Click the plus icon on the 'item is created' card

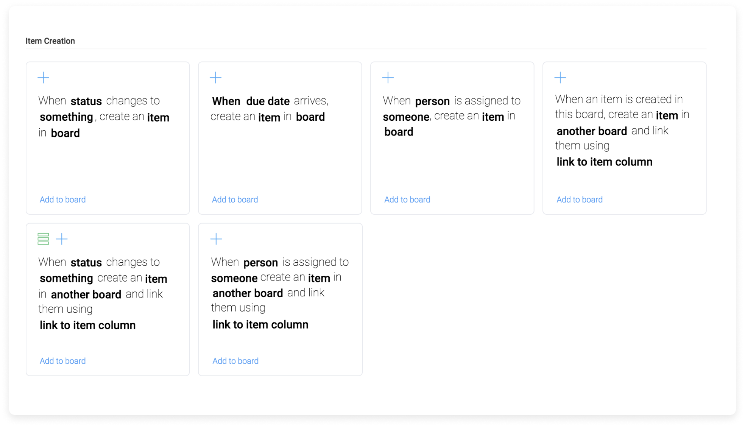click(560, 78)
